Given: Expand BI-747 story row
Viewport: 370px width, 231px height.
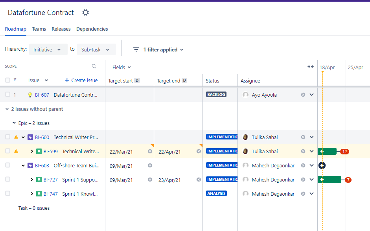Looking at the screenshot, I should (32, 194).
